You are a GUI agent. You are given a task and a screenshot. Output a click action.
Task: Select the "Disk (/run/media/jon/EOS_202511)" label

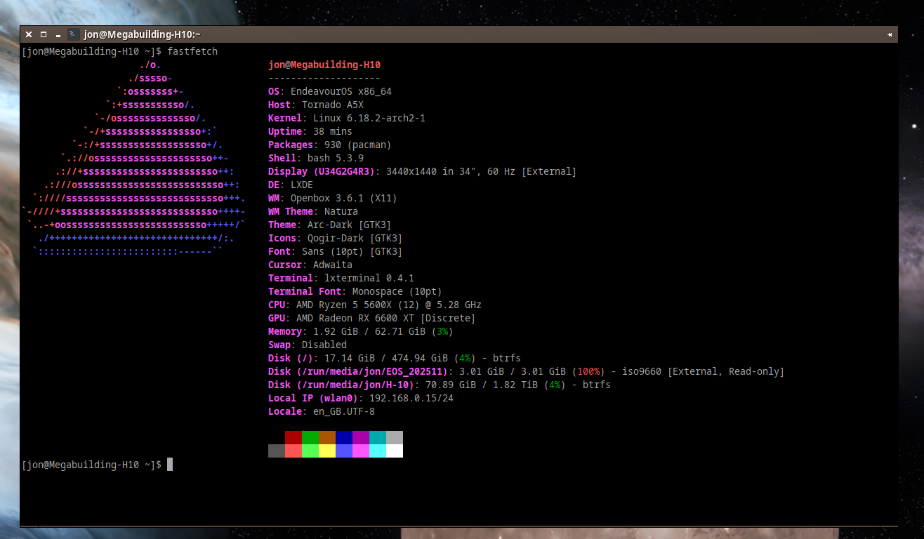pos(358,371)
